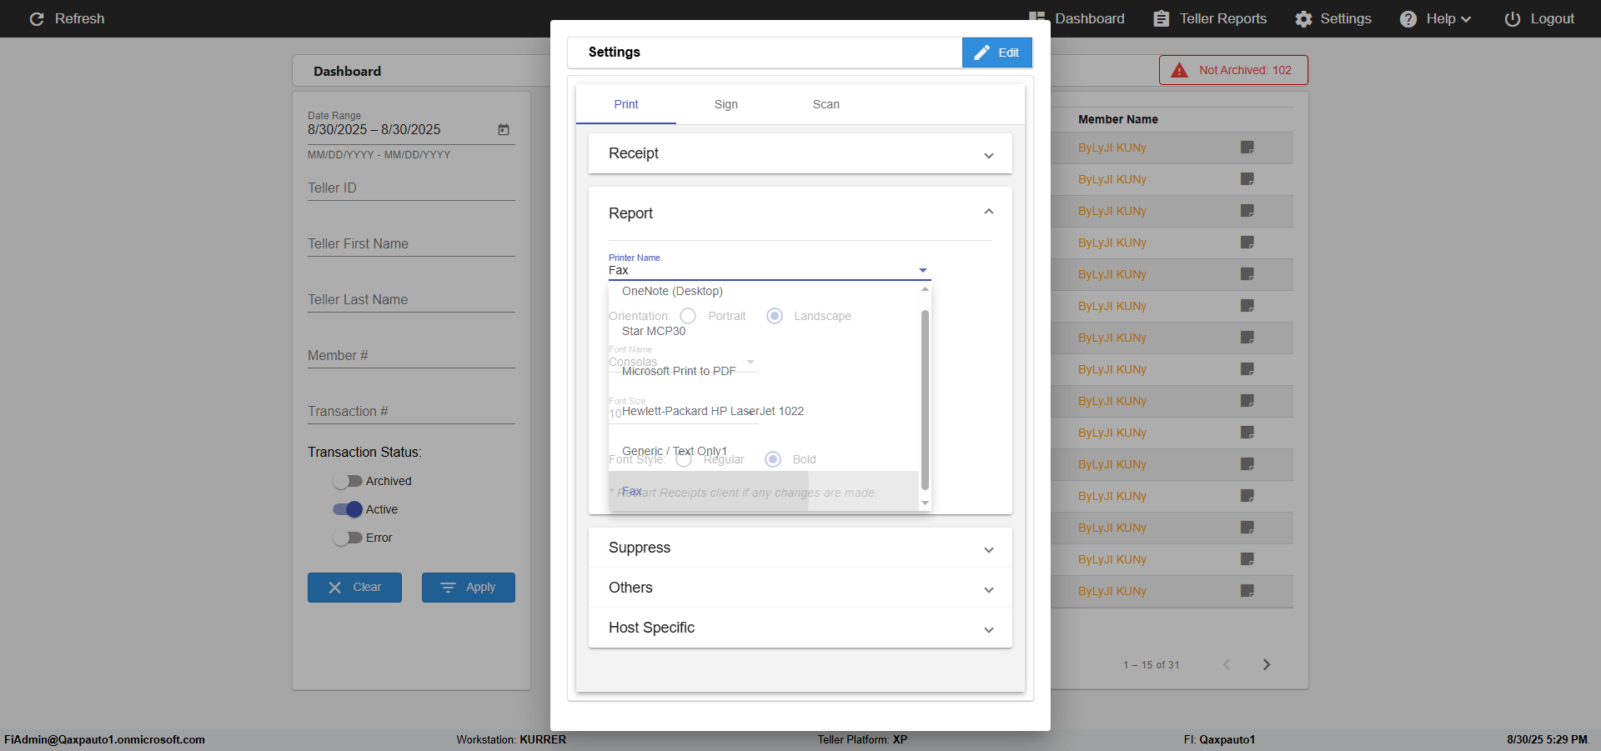Expand the Suppress section
Viewport: 1601px width, 751px height.
coord(800,548)
